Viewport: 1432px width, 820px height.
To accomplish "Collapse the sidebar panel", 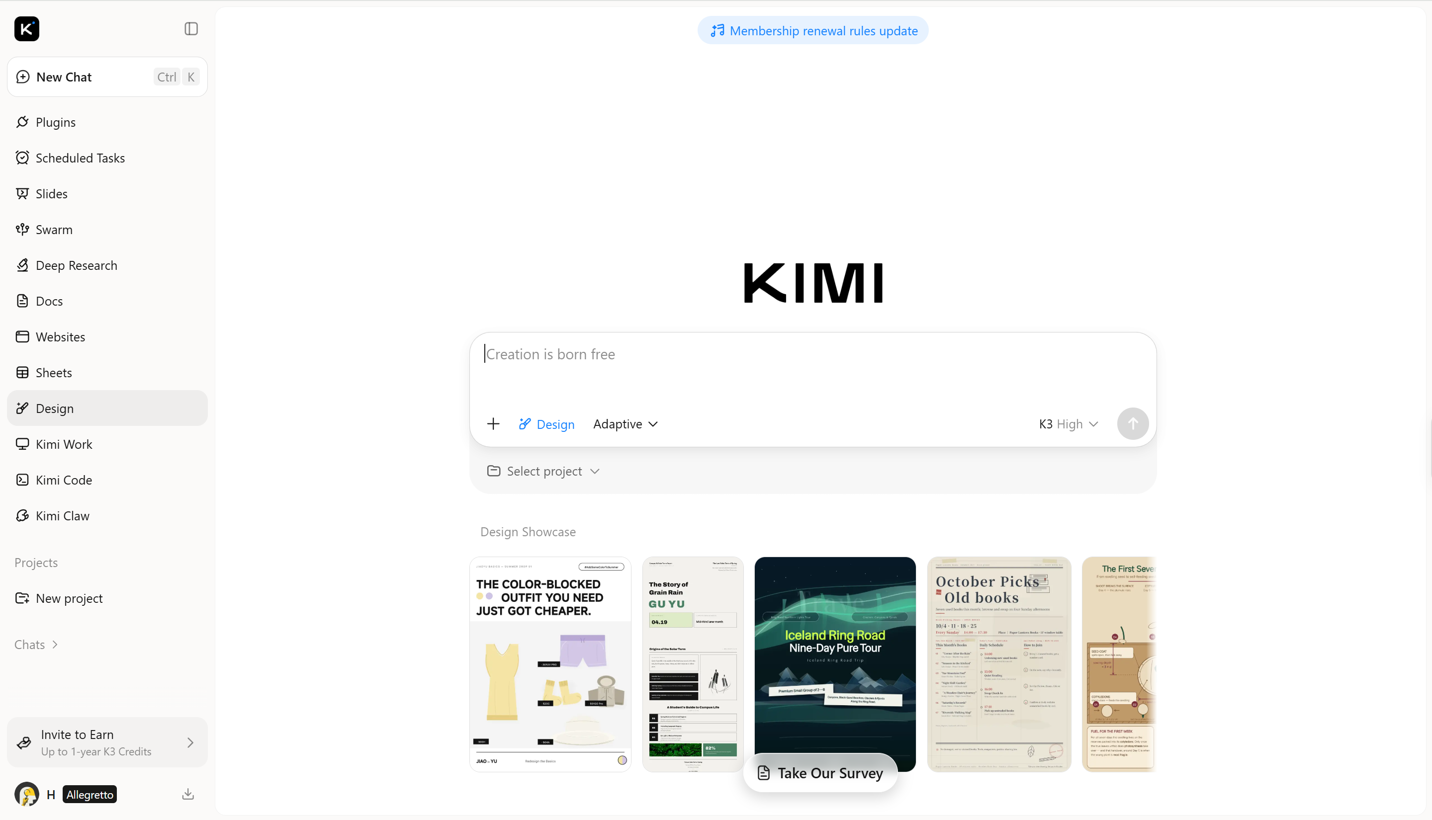I will 191,29.
